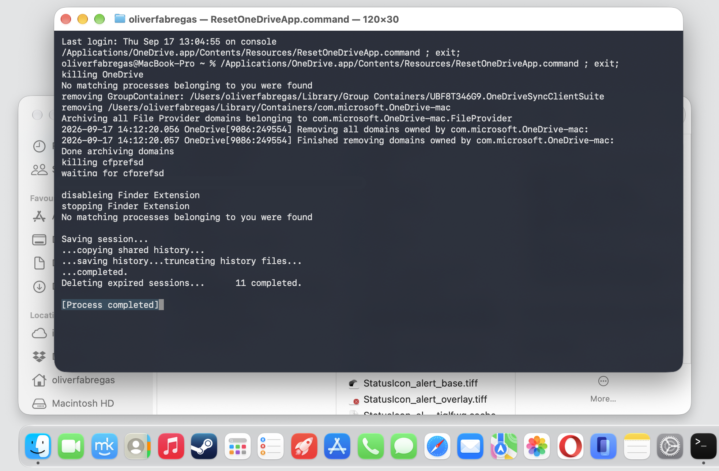The width and height of the screenshot is (719, 471).
Task: Open Notes from the Dock
Action: point(637,446)
